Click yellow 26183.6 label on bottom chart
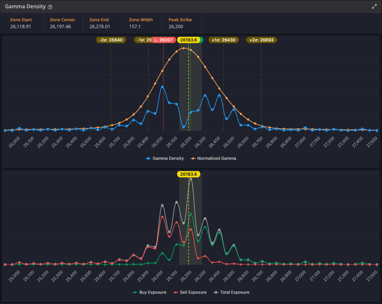This screenshot has width=382, height=304. 188,174
